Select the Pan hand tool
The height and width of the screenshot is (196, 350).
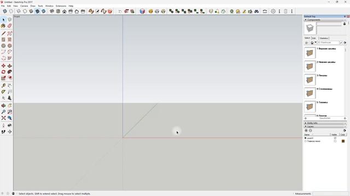[10, 106]
